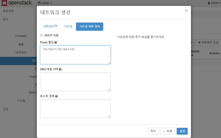Click the 생성 button
The width and height of the screenshot is (221, 138).
pos(182,131)
